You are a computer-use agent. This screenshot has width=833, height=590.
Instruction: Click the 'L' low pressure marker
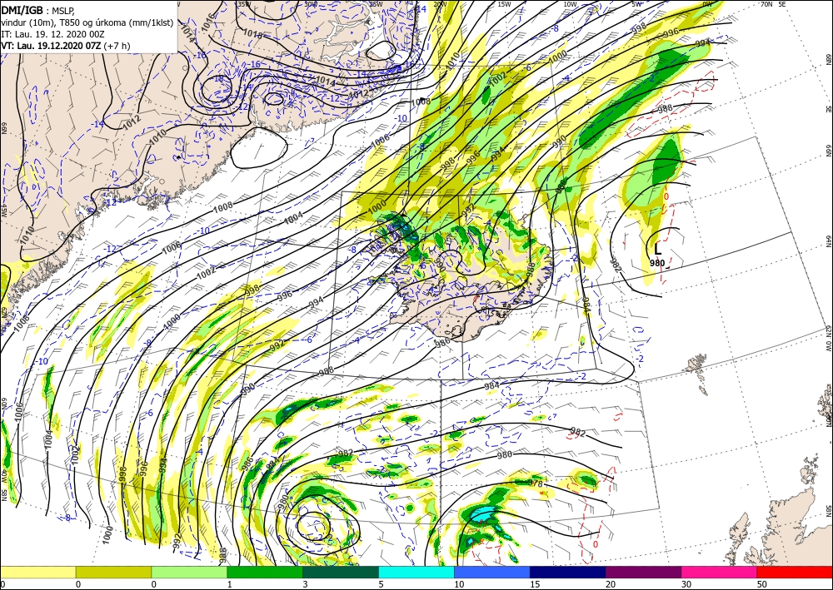[658, 250]
